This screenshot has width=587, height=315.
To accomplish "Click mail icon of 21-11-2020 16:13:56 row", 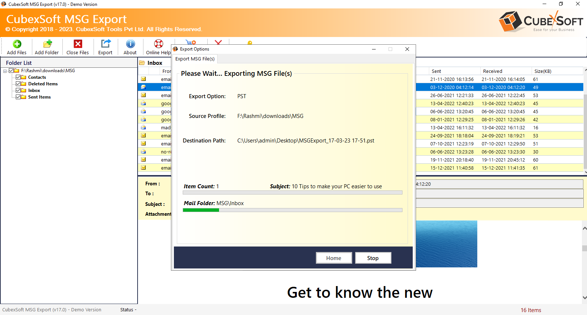I will [143, 79].
